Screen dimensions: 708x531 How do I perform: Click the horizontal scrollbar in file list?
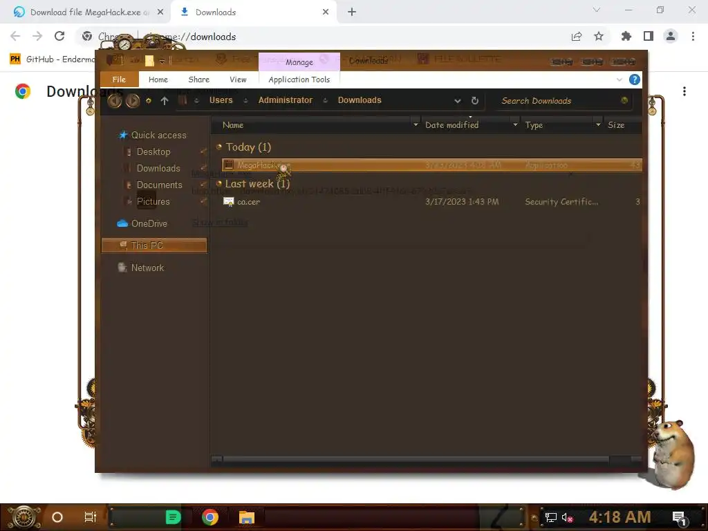(x=416, y=460)
